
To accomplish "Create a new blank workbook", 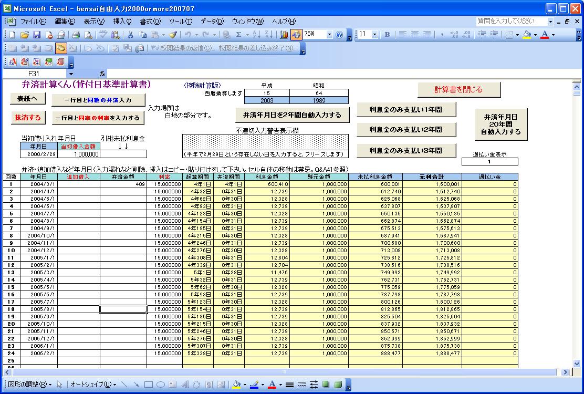I will (x=12, y=35).
